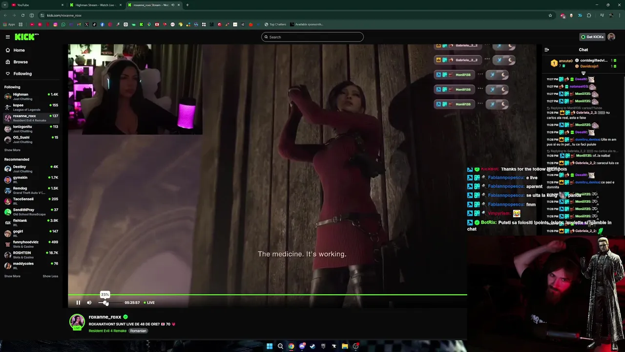This screenshot has width=625, height=352.
Task: Click the Get KICKs button
Action: click(x=592, y=37)
